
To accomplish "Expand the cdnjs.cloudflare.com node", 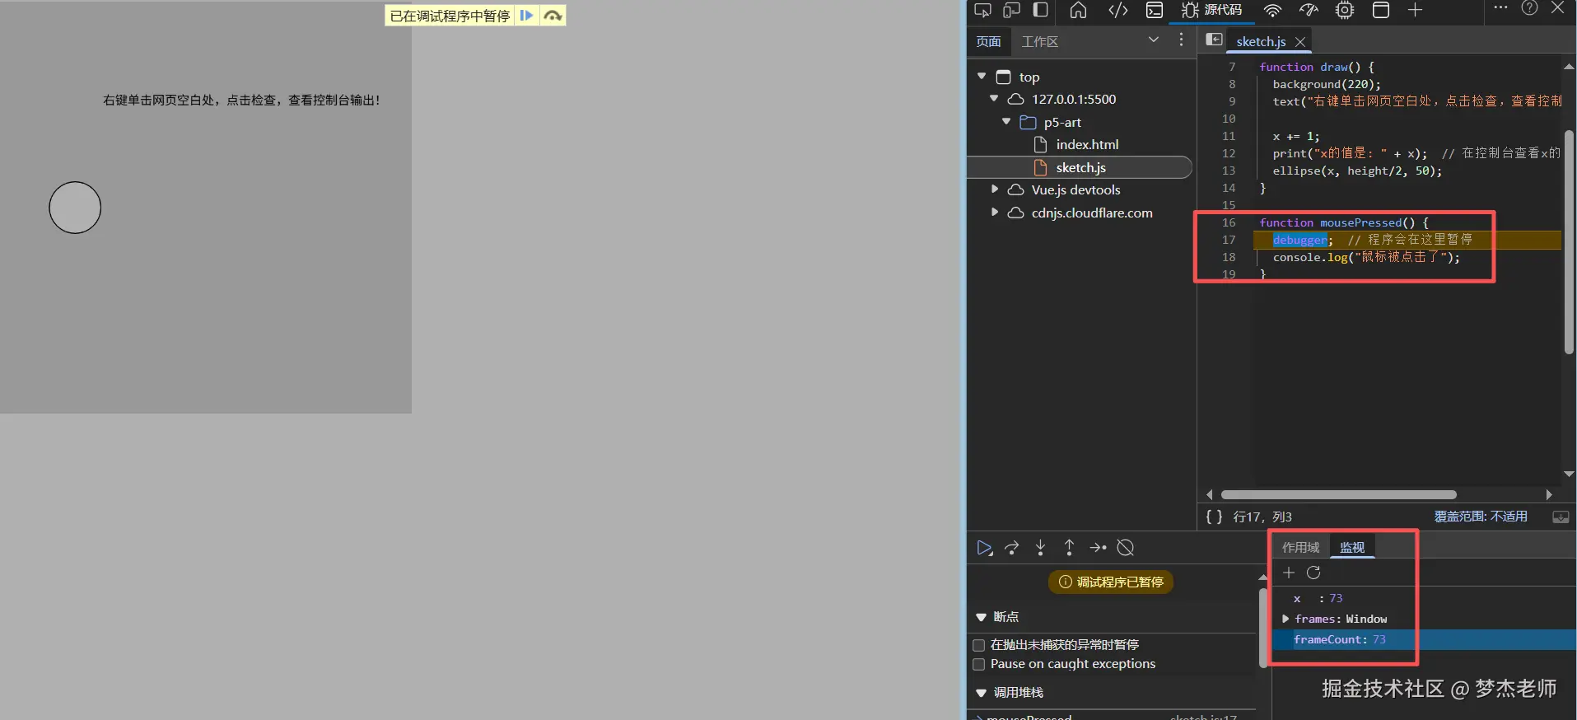I will pyautogui.click(x=995, y=213).
